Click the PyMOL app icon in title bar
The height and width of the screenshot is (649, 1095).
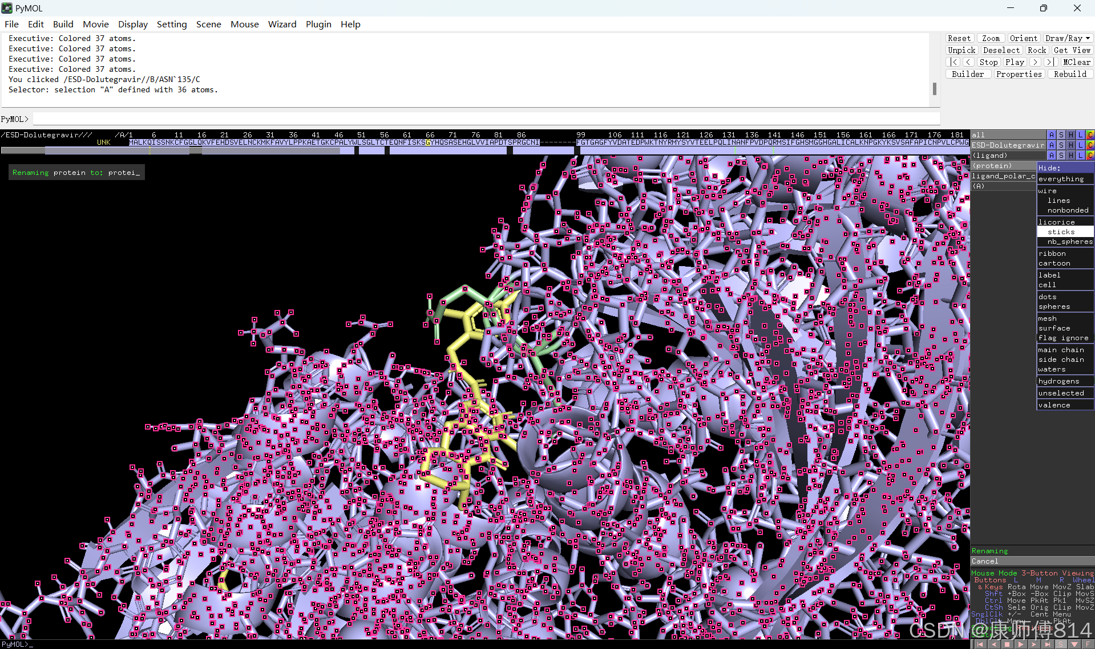[7, 8]
